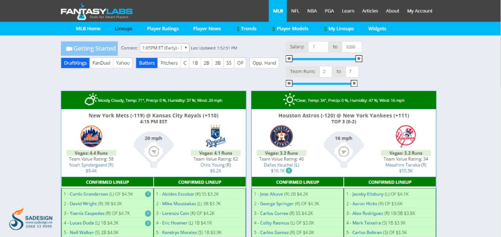The image size is (501, 237).
Task: Click the Salary minimum input field
Action: [x=318, y=47]
